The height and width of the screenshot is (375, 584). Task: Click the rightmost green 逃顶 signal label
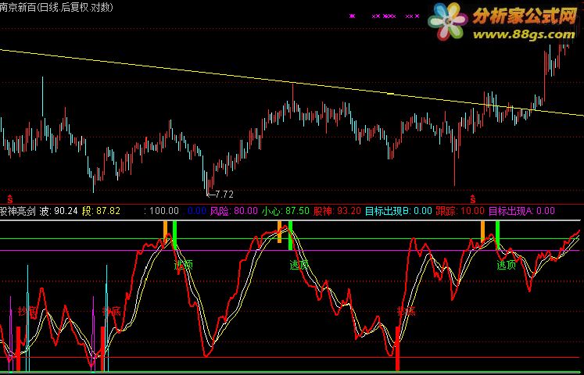click(x=506, y=266)
